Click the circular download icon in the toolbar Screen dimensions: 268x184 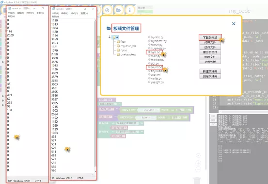[107, 10]
